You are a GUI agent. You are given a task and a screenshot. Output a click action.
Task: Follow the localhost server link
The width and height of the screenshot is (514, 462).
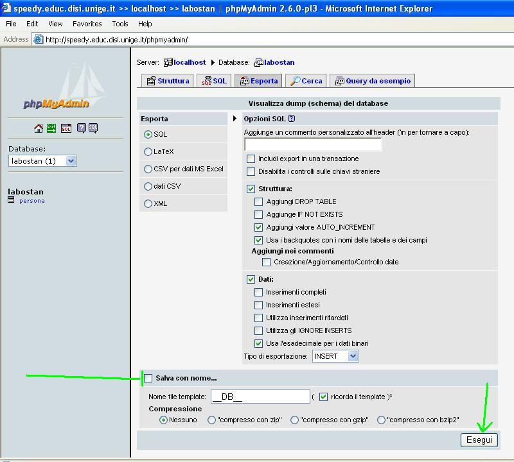(189, 62)
